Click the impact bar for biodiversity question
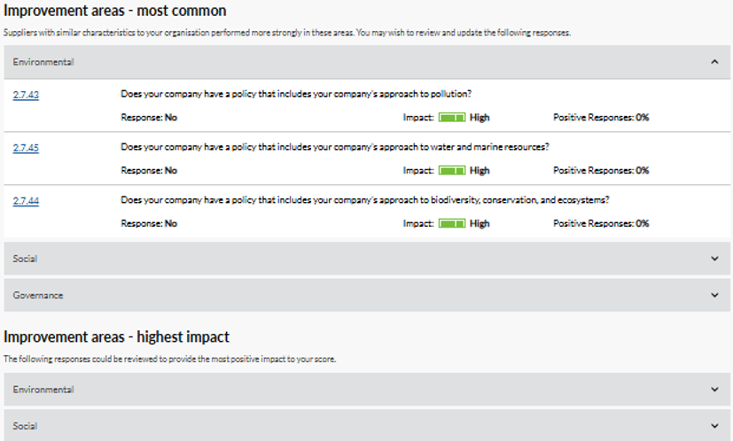Image resolution: width=733 pixels, height=441 pixels. pyautogui.click(x=452, y=224)
